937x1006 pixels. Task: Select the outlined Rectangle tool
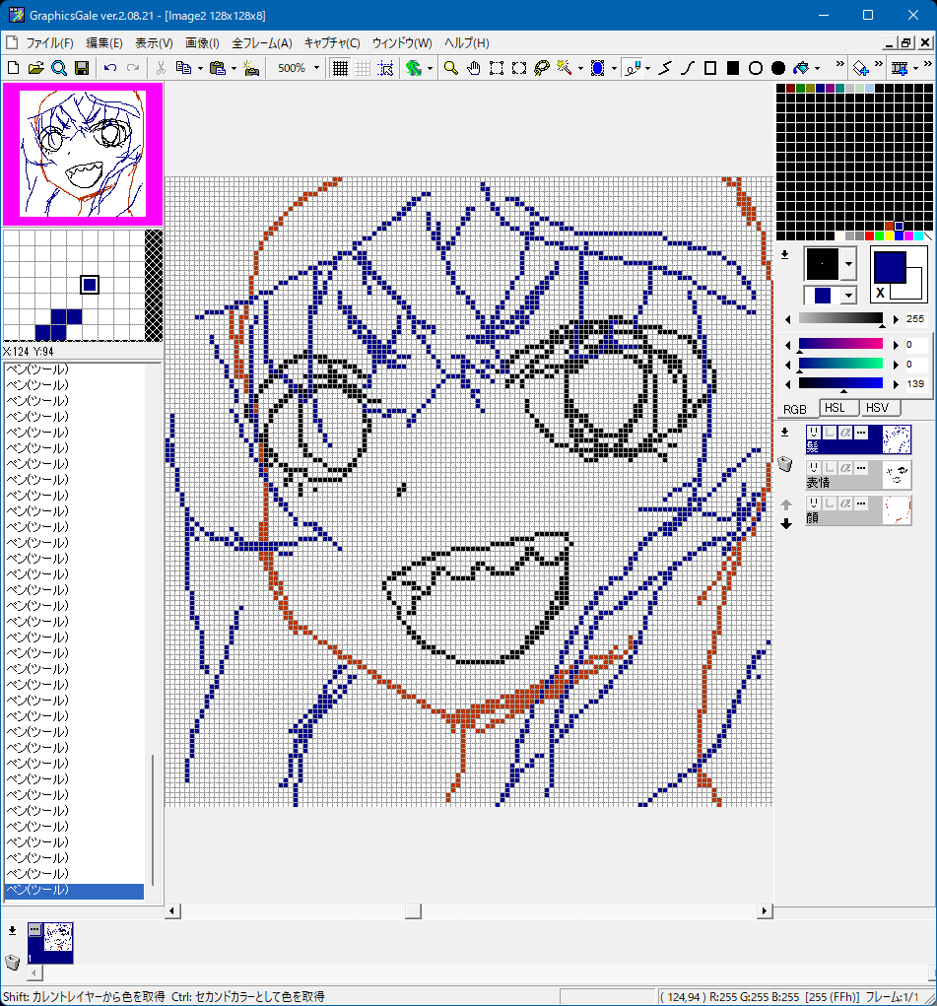710,68
